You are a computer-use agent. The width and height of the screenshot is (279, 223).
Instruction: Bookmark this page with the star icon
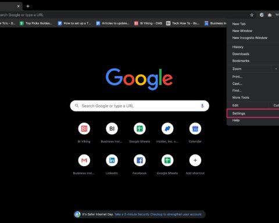pos(252,15)
